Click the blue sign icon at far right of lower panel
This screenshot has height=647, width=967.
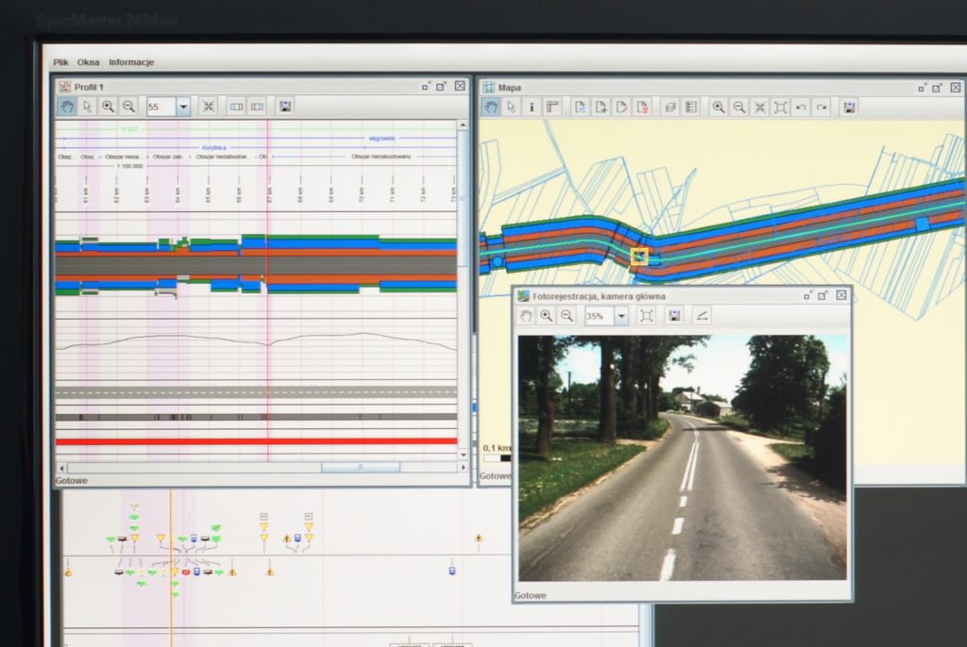pos(452,571)
